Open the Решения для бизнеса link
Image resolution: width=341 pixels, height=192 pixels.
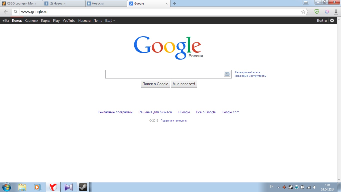click(x=155, y=112)
